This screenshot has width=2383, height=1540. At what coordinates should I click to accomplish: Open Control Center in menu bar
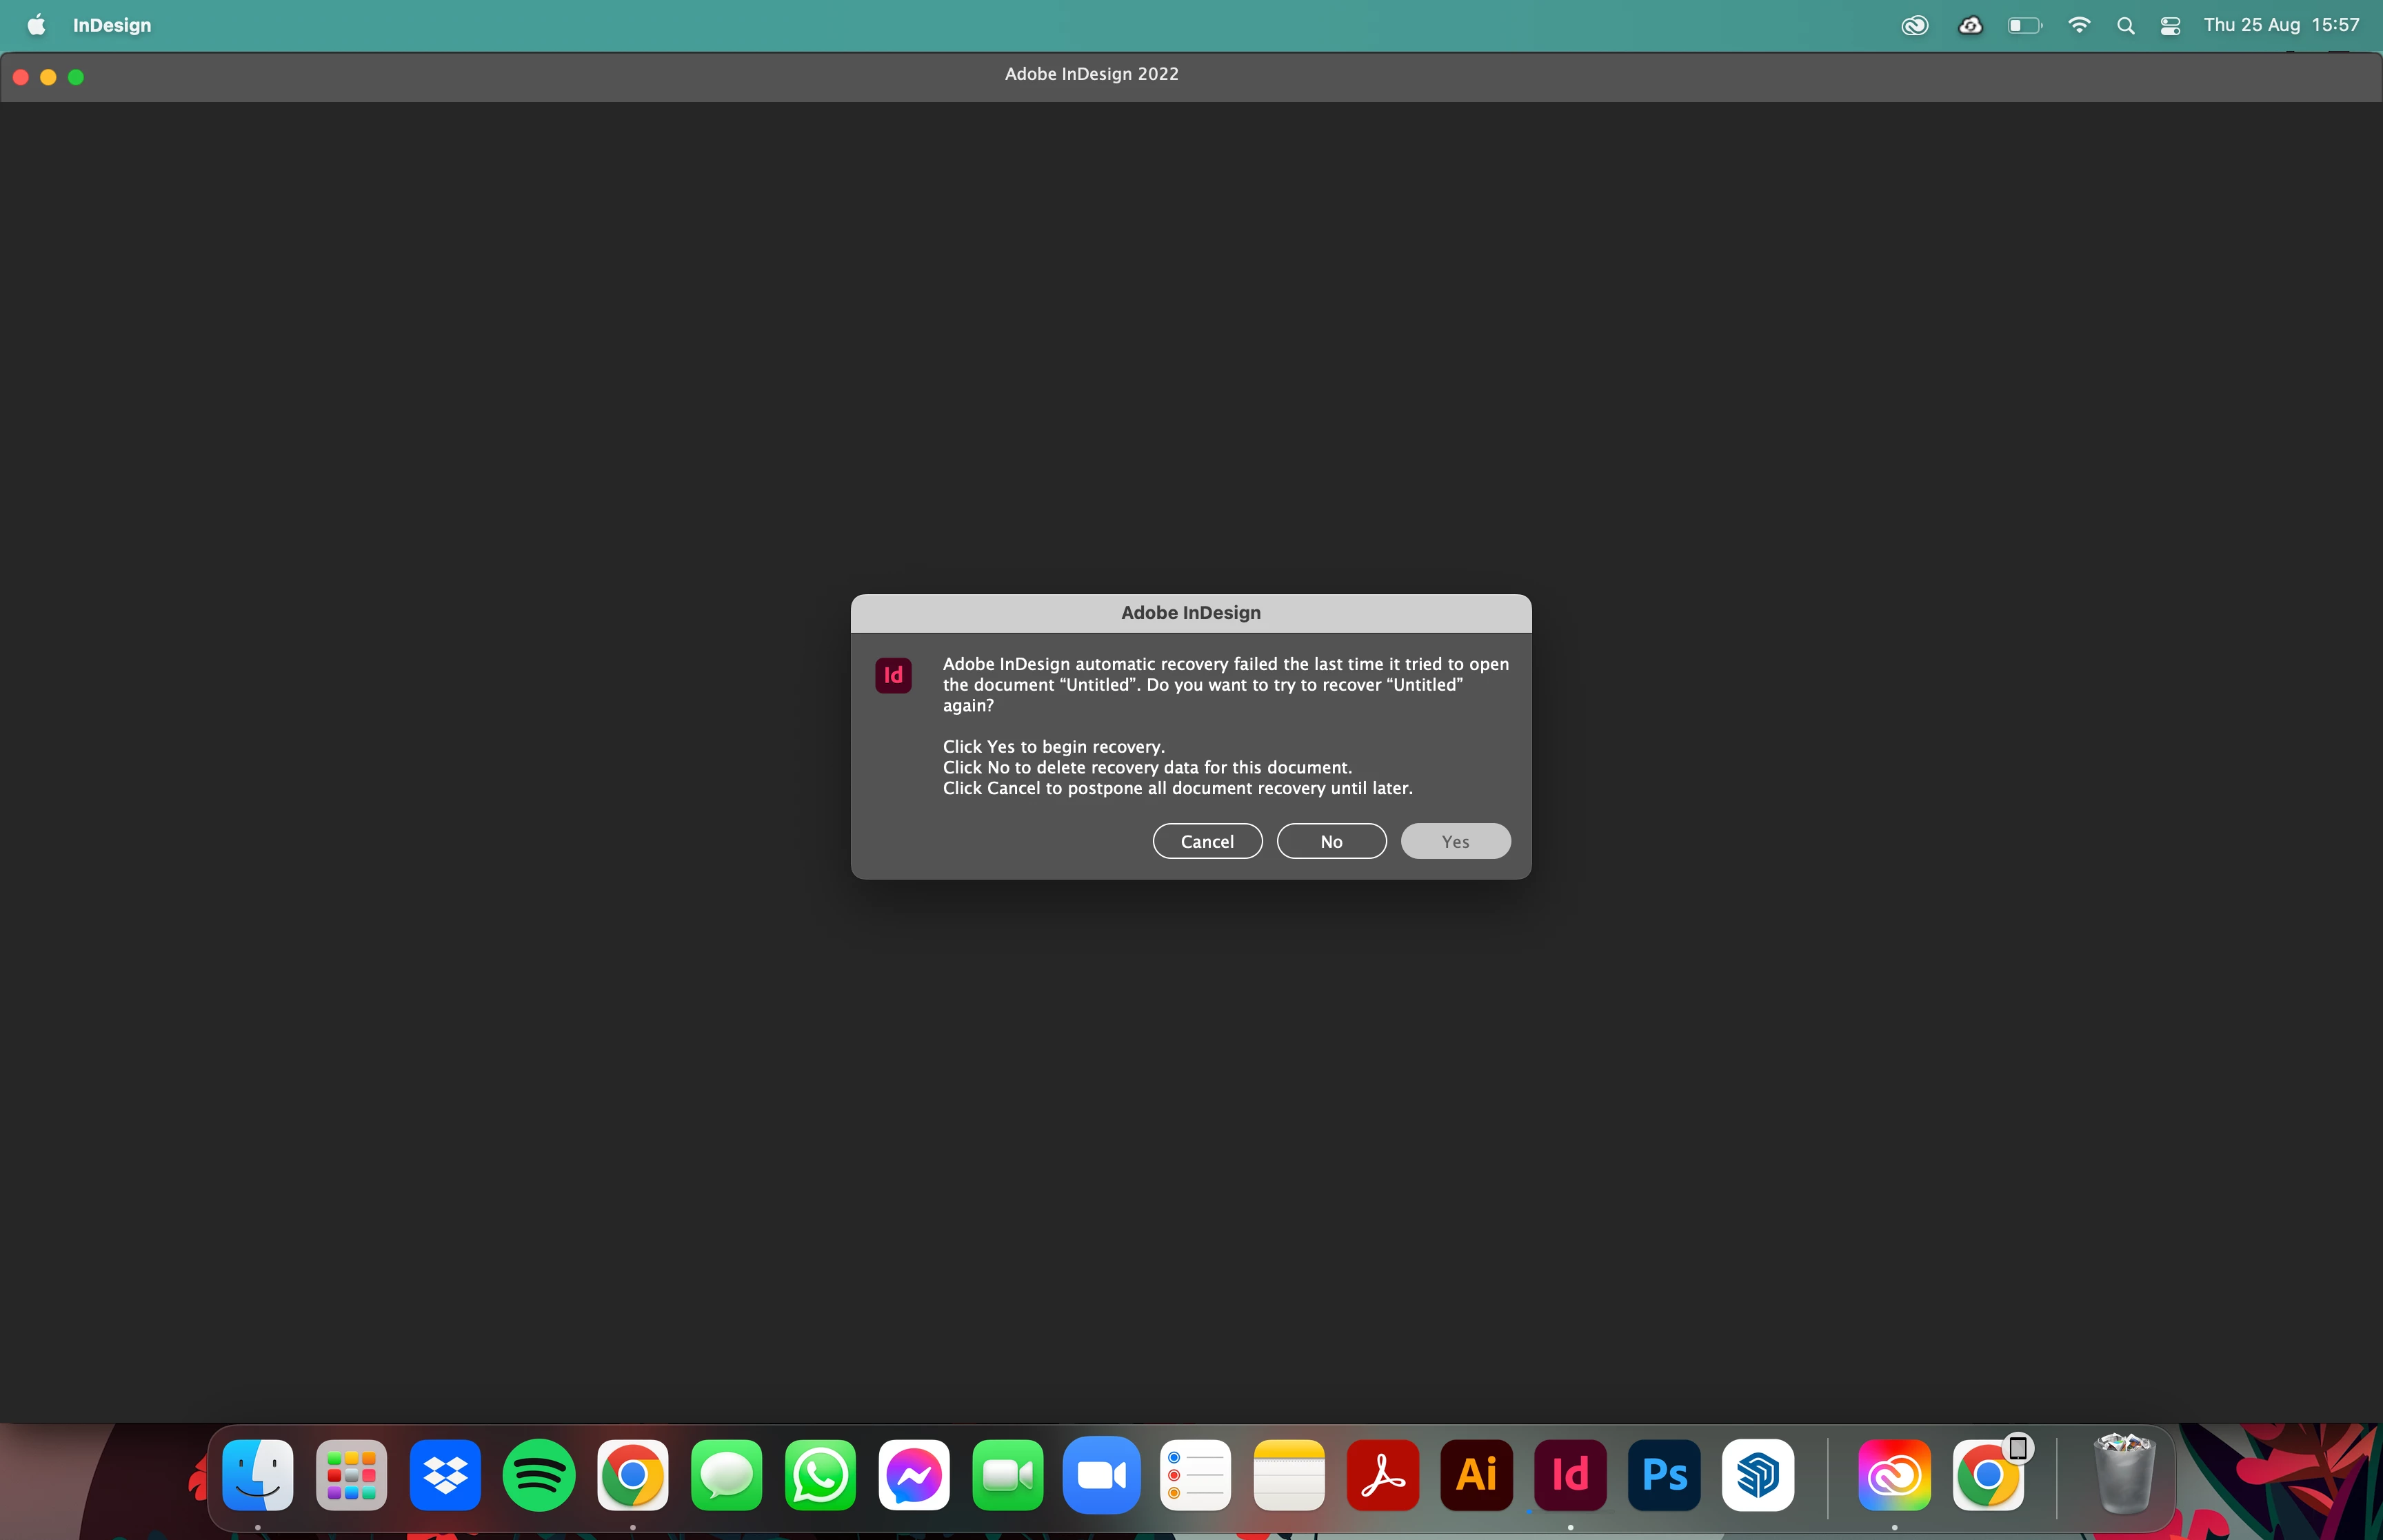(x=2170, y=25)
